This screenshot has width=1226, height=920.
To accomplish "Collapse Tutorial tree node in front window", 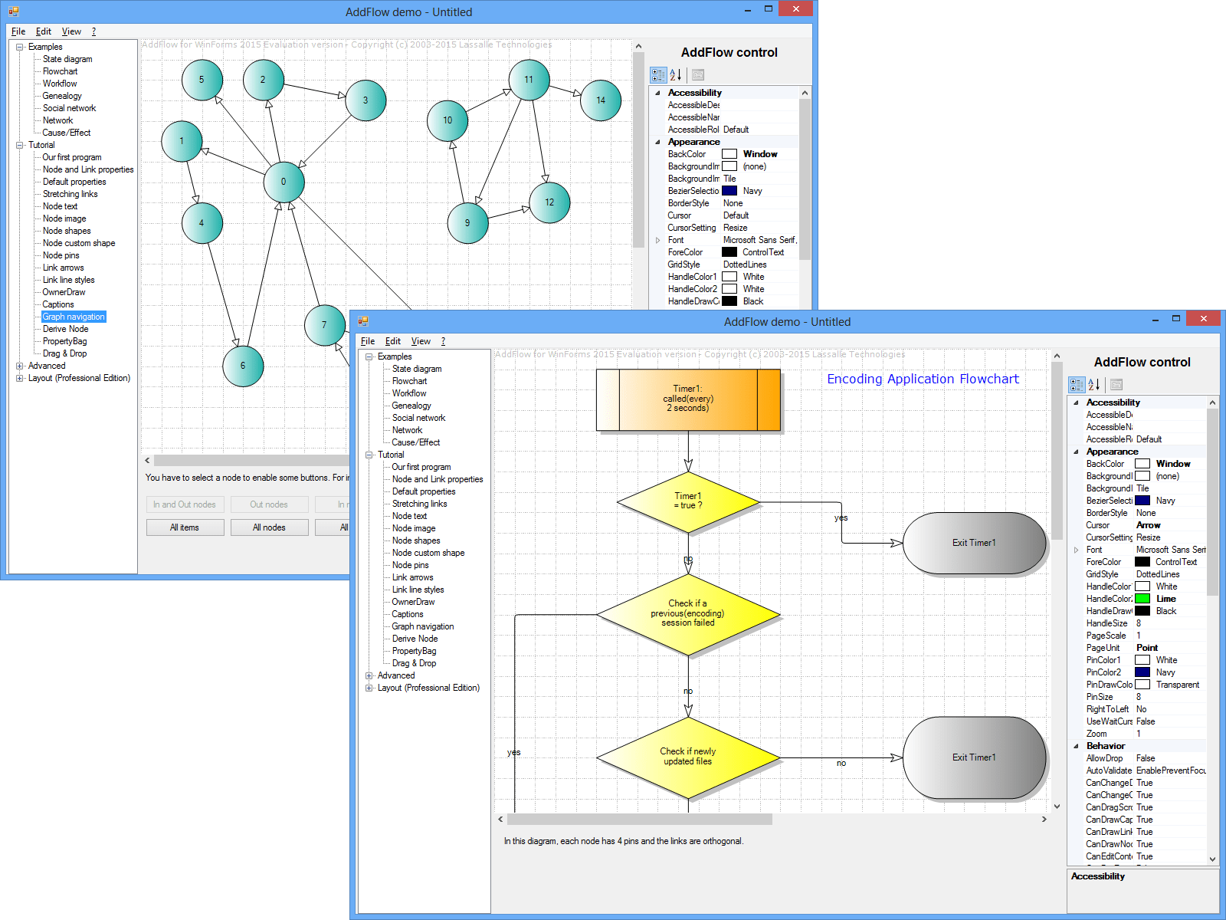I will [x=369, y=455].
